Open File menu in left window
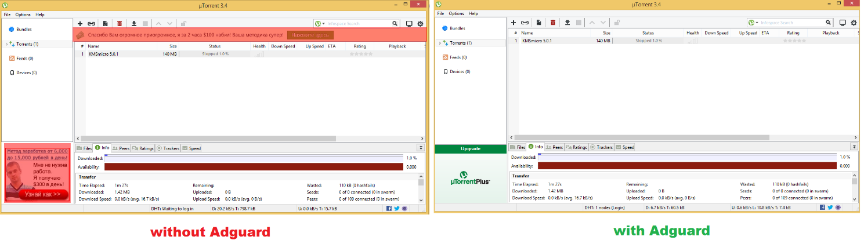864x251 pixels. (x=7, y=14)
